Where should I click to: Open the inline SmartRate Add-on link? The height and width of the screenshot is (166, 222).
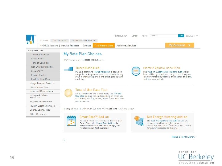[x=106, y=123]
